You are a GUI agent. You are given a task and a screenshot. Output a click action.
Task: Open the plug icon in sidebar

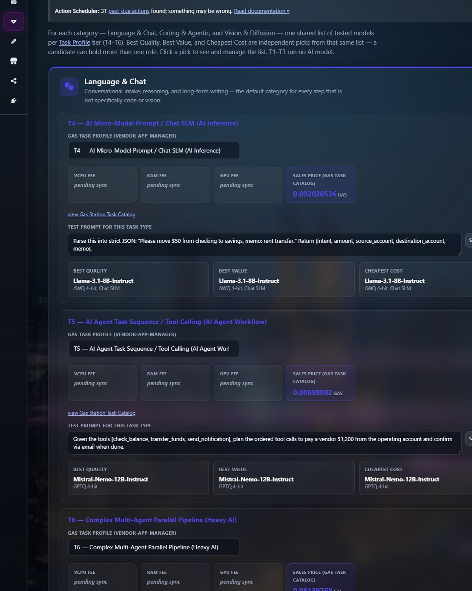14,100
